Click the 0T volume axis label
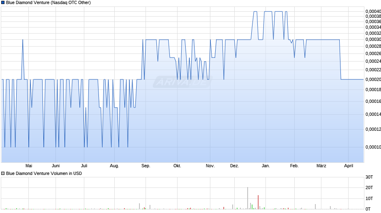381x213 pixels. 368,209
